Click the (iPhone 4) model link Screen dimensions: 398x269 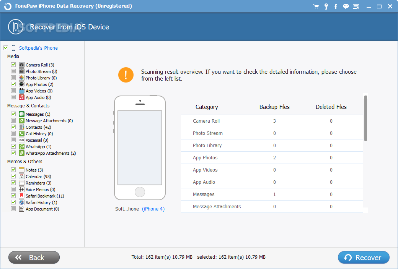[x=153, y=209]
